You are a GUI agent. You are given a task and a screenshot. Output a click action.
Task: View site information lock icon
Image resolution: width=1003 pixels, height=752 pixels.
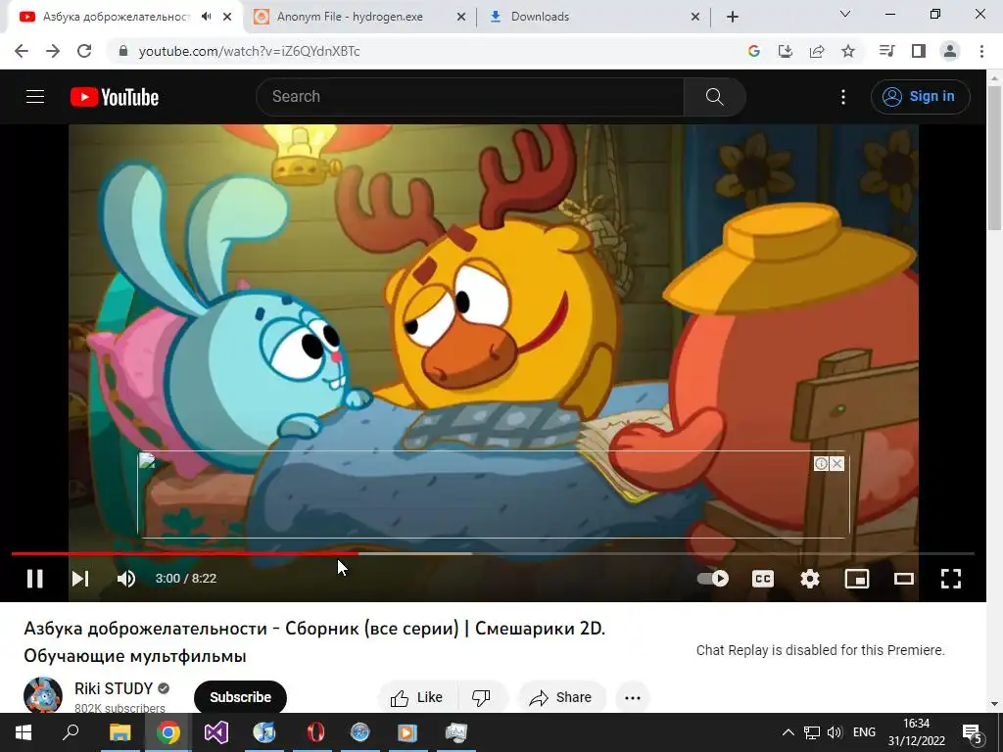[x=123, y=51]
